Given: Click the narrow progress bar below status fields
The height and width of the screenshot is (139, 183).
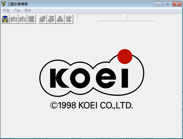Looking at the screenshot, I should 126,22.
